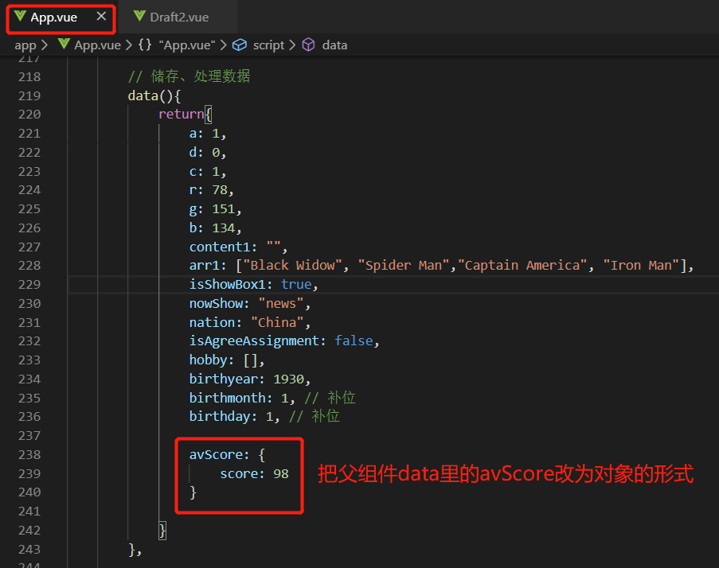The image size is (719, 568).
Task: Click the 'c: 1,' property line
Action: 208,171
